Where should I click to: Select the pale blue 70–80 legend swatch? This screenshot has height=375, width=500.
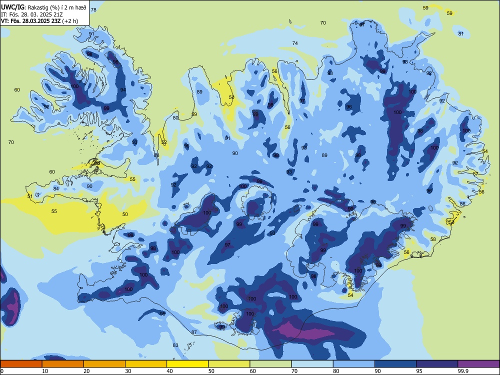pyautogui.click(x=312, y=364)
